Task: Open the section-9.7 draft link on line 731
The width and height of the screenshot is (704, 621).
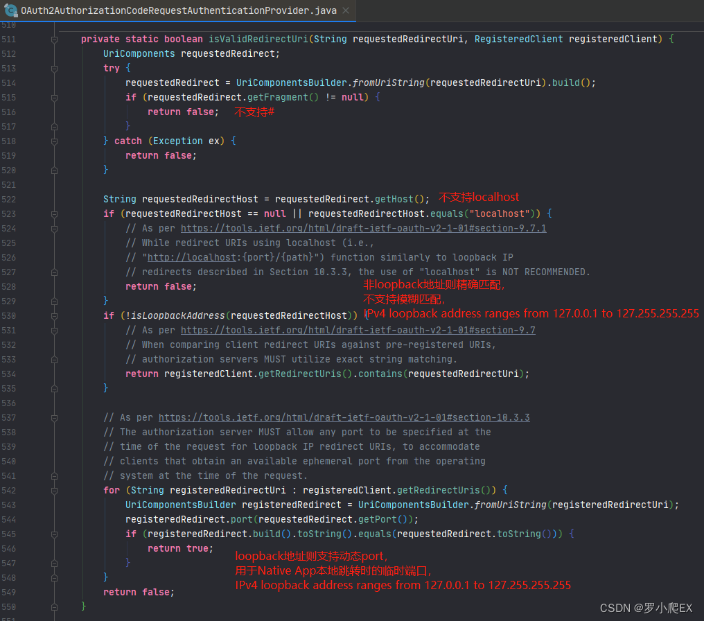Action: click(x=358, y=330)
